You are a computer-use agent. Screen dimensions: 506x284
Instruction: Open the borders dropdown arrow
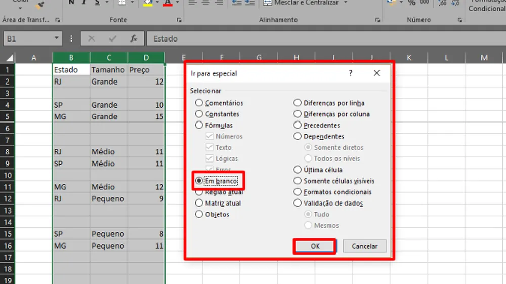click(x=132, y=3)
